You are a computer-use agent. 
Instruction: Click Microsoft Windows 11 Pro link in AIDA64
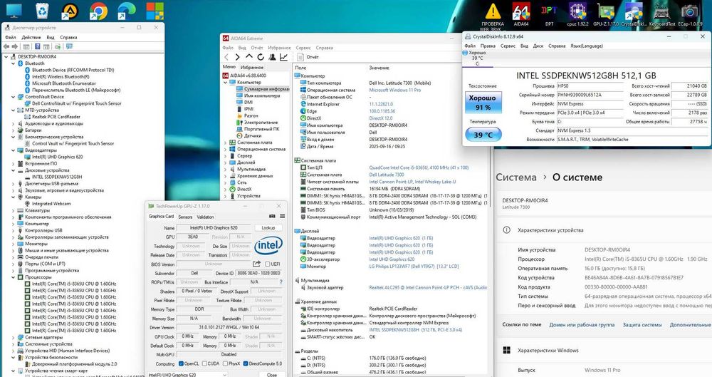click(394, 90)
